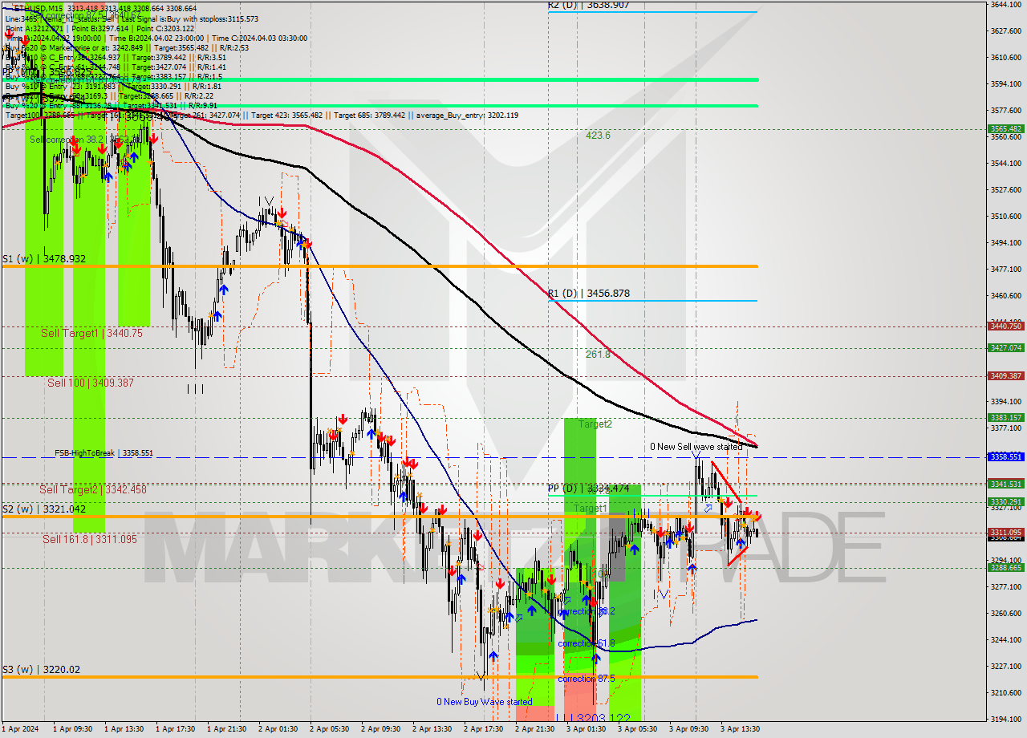The width and height of the screenshot is (1027, 738).
Task: Click the red 3409.387 price tag
Action: [1005, 375]
